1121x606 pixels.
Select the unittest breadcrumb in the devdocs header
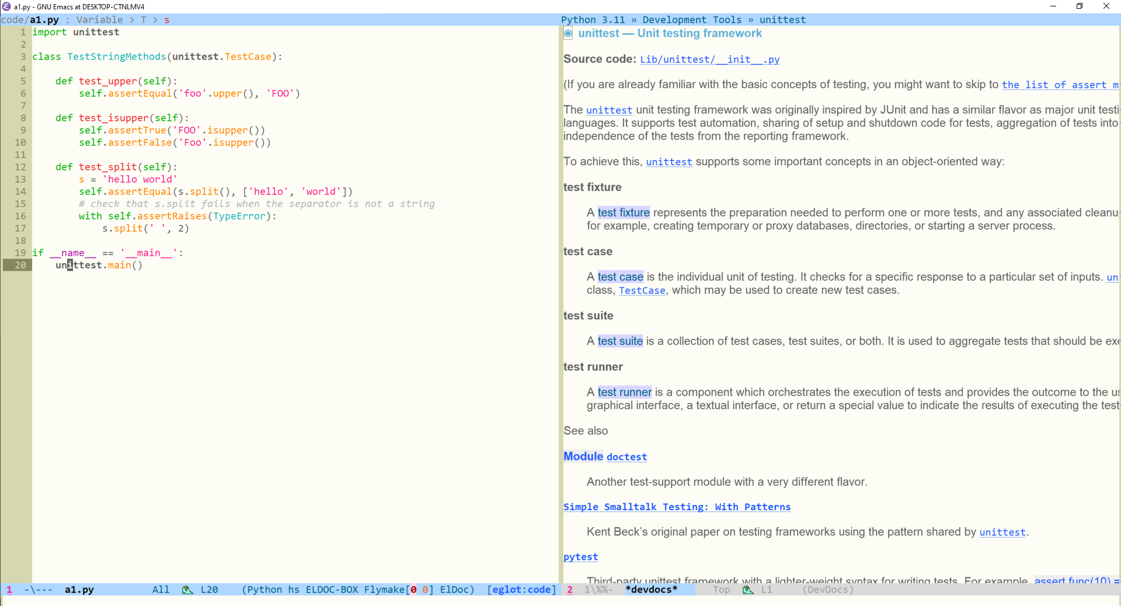coord(782,19)
